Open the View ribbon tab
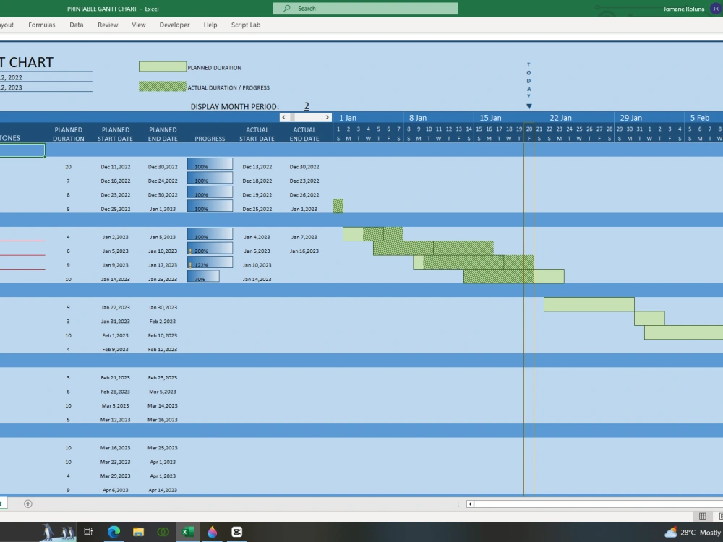Screen dimensions: 723x542 [x=139, y=25]
